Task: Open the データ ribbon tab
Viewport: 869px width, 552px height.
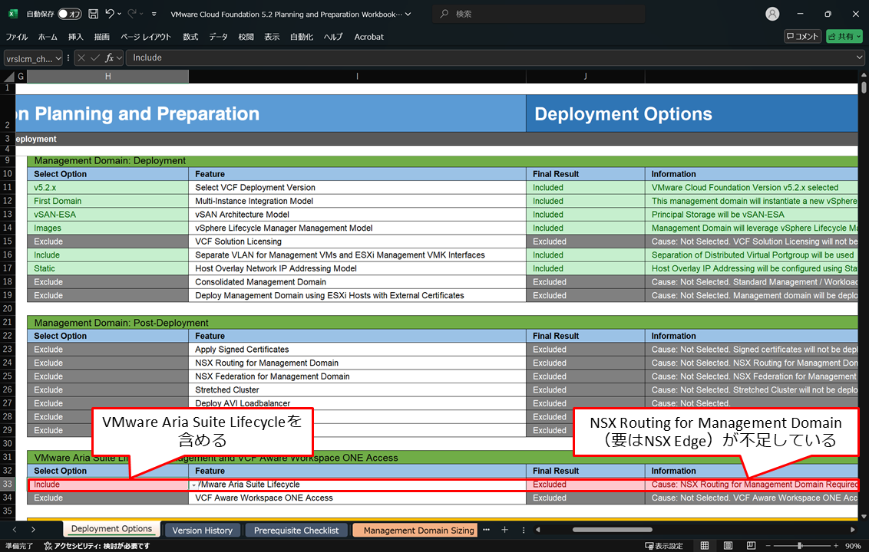Action: (x=218, y=37)
